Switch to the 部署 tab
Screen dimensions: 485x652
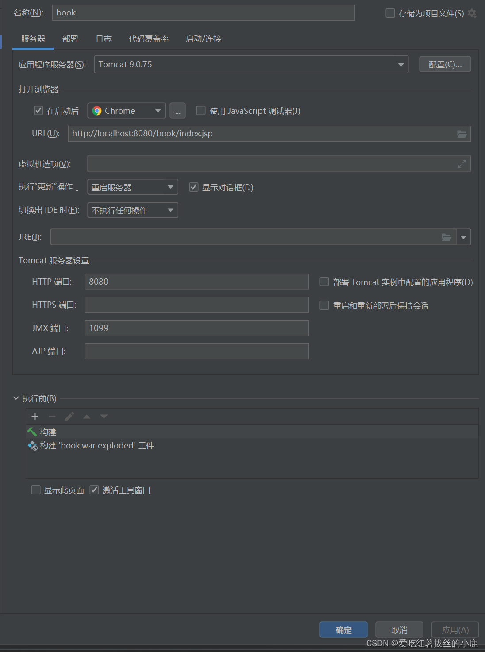(x=70, y=39)
